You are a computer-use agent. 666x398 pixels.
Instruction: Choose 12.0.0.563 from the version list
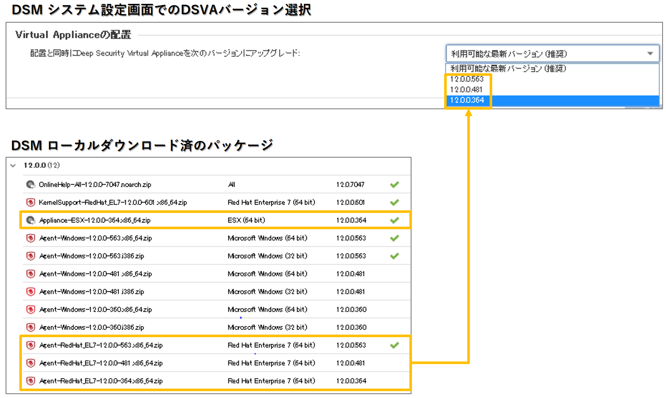[x=467, y=79]
